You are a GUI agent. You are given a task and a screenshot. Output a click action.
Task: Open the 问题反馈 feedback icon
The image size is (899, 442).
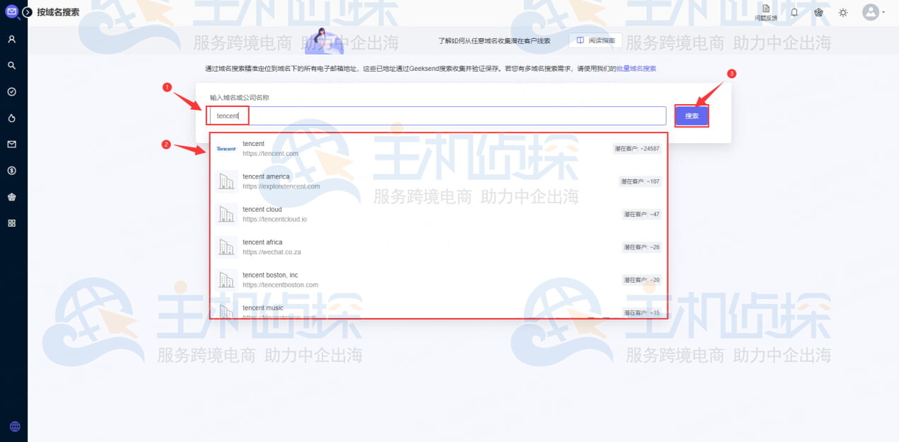766,10
